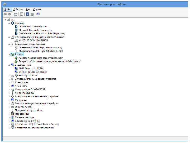Viewport: 190px width, 143px height.
Task: Click the DVD-дисководы category drive icon
Action: [x=12, y=37]
